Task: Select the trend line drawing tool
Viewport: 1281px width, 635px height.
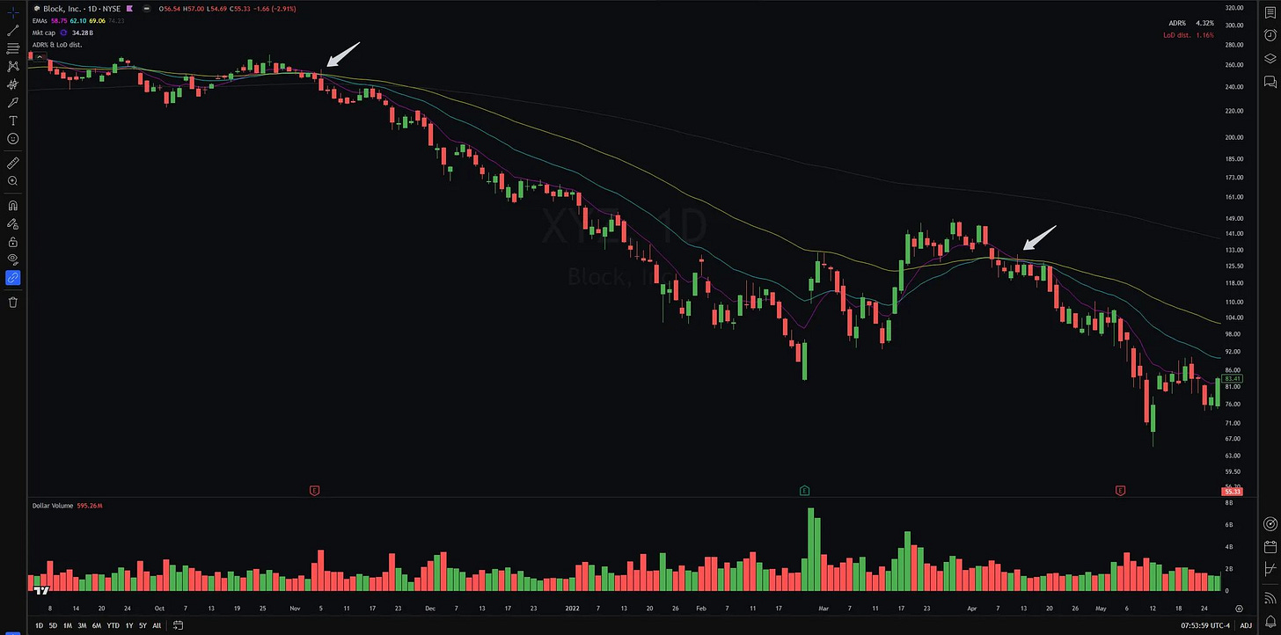Action: point(13,30)
